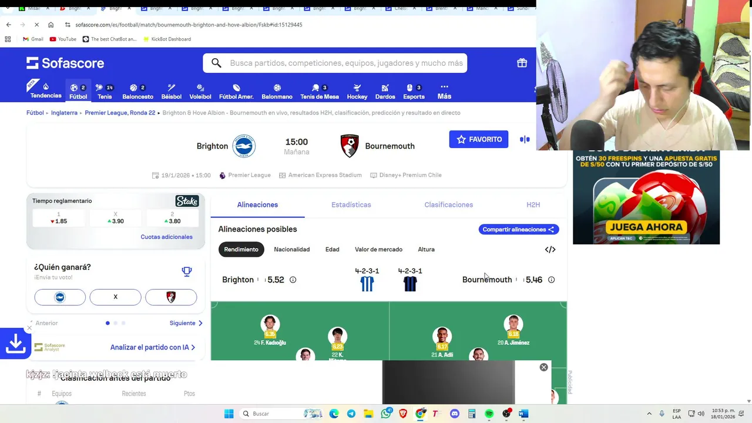Open the YouTube bookmark
Image resolution: width=752 pixels, height=423 pixels.
click(x=63, y=39)
